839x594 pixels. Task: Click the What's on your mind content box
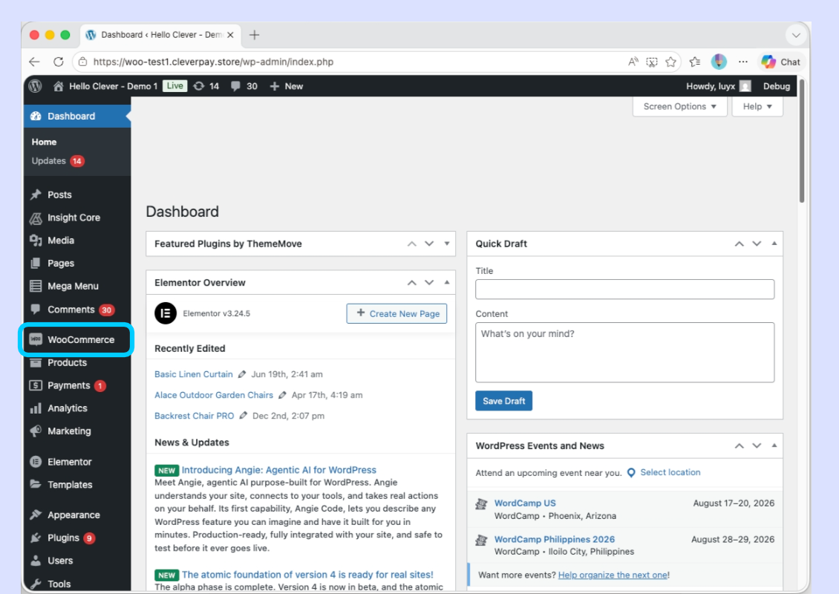[624, 352]
